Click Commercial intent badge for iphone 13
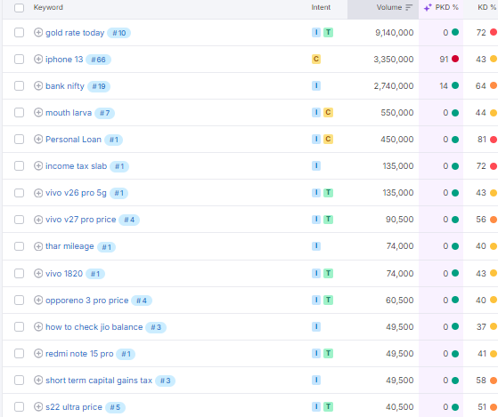498x417 pixels. point(316,59)
